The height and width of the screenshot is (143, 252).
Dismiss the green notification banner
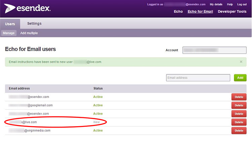(241, 62)
